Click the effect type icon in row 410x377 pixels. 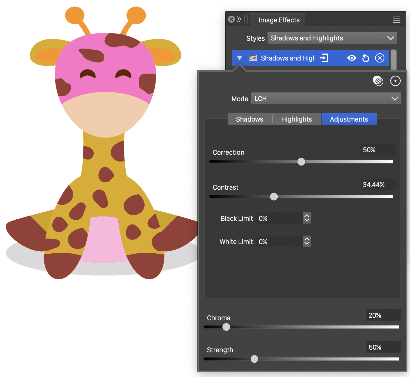pyautogui.click(x=253, y=58)
